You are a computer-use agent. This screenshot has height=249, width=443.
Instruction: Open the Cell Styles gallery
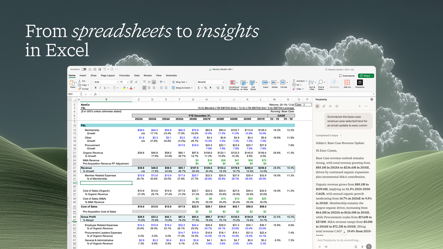click(253, 85)
